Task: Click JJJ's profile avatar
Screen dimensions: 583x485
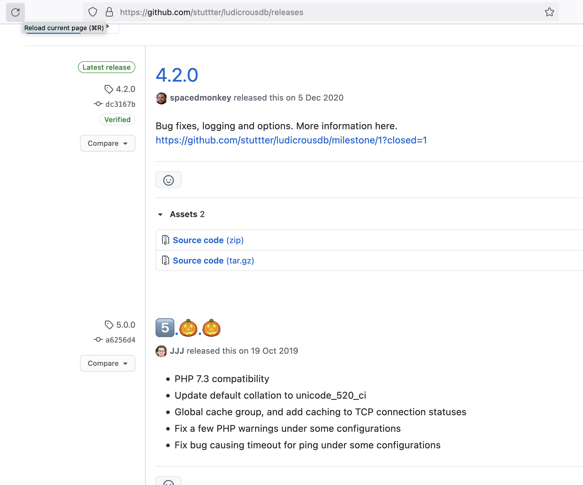Action: point(161,351)
